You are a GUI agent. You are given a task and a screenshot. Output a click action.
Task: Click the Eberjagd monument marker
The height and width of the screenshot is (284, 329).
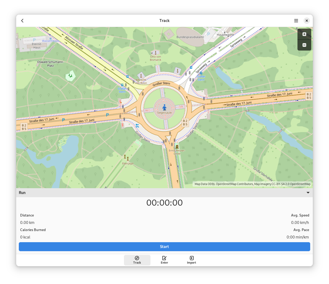pyautogui.click(x=126, y=158)
